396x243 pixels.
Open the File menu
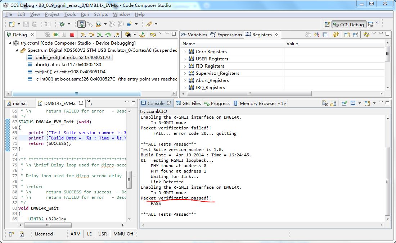9,14
